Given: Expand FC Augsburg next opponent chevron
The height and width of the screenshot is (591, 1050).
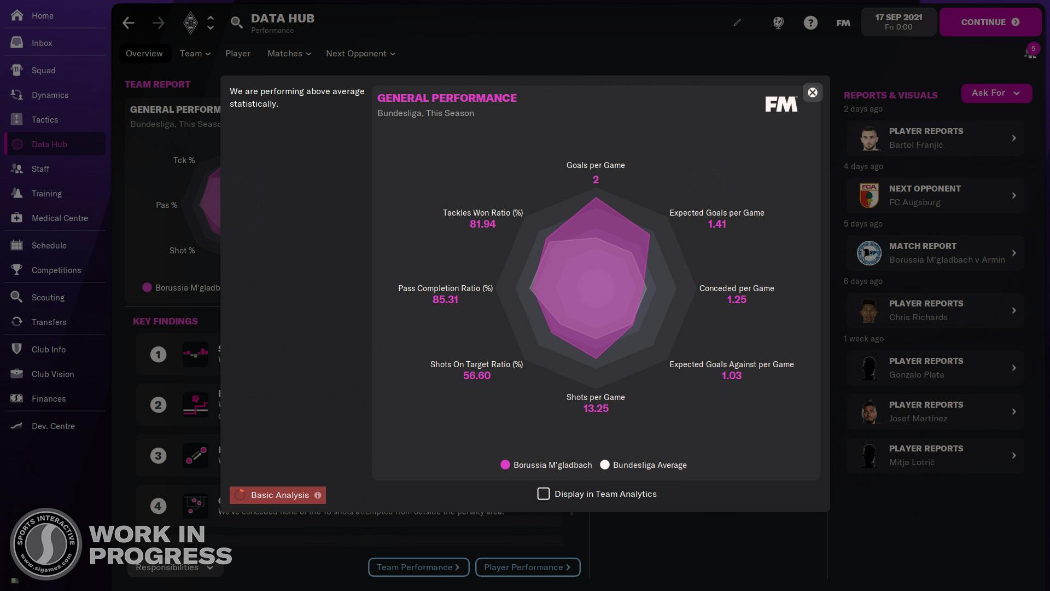Looking at the screenshot, I should coord(1014,195).
